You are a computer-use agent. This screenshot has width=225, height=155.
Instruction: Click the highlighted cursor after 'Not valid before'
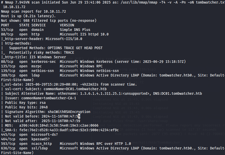click(79, 116)
